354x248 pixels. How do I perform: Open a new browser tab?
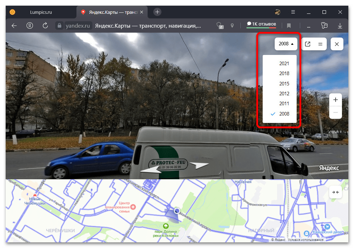pos(158,12)
